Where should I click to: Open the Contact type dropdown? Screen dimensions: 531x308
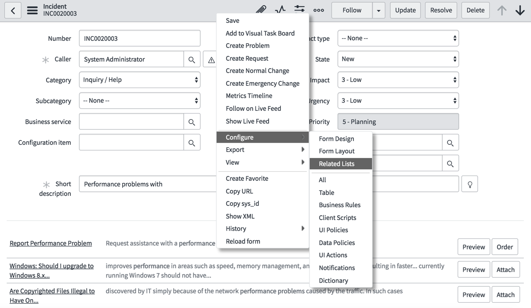[x=398, y=38]
